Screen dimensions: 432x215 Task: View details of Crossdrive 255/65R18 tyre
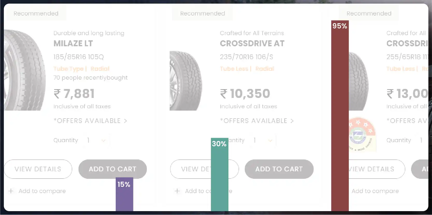tap(377, 169)
